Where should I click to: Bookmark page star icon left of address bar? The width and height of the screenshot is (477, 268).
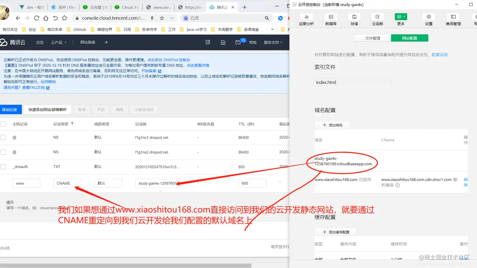[x=65, y=18]
